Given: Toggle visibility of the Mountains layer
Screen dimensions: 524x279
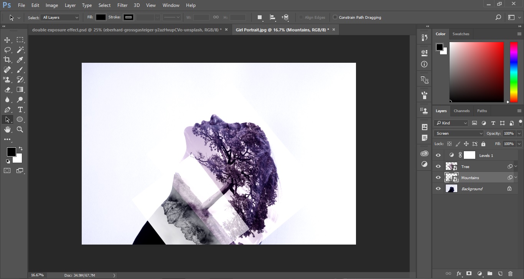Looking at the screenshot, I should point(438,177).
